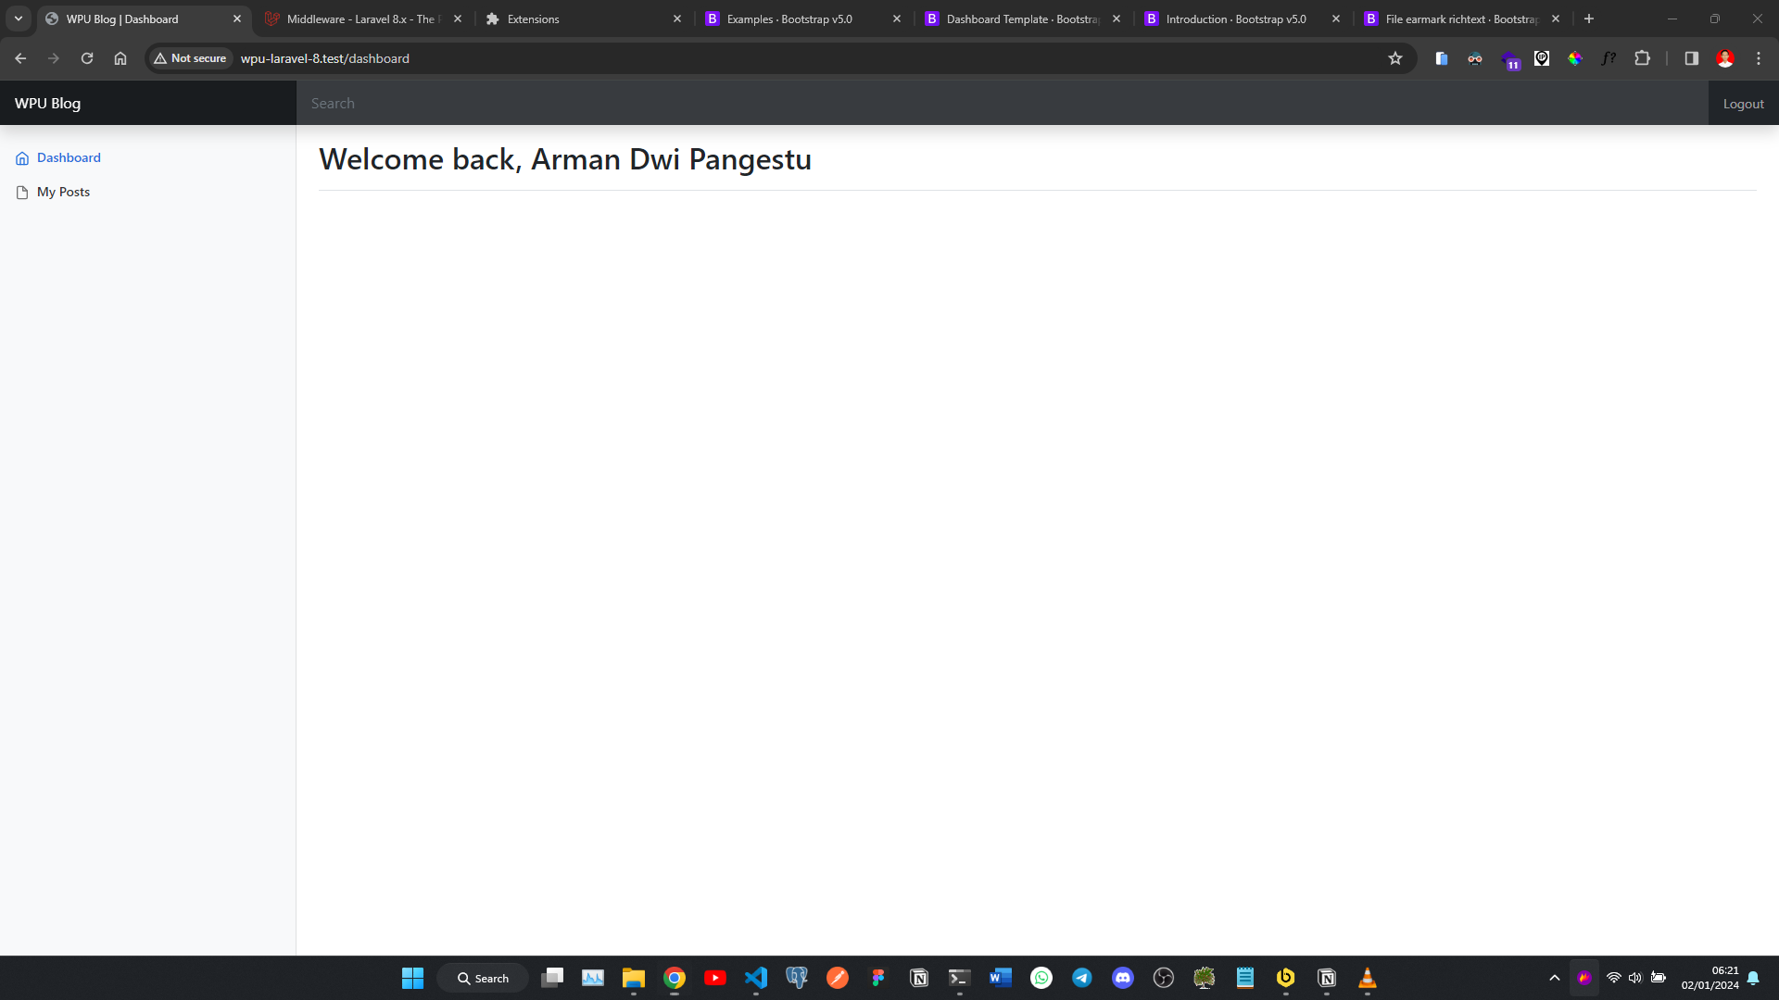Open the Chrome profile avatar menu

pyautogui.click(x=1725, y=58)
